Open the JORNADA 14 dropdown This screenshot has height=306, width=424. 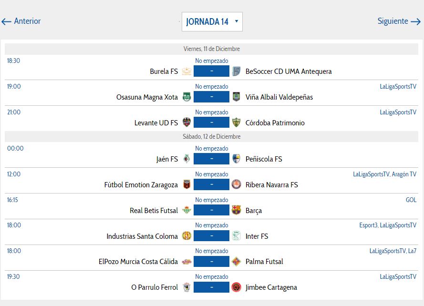coord(212,21)
